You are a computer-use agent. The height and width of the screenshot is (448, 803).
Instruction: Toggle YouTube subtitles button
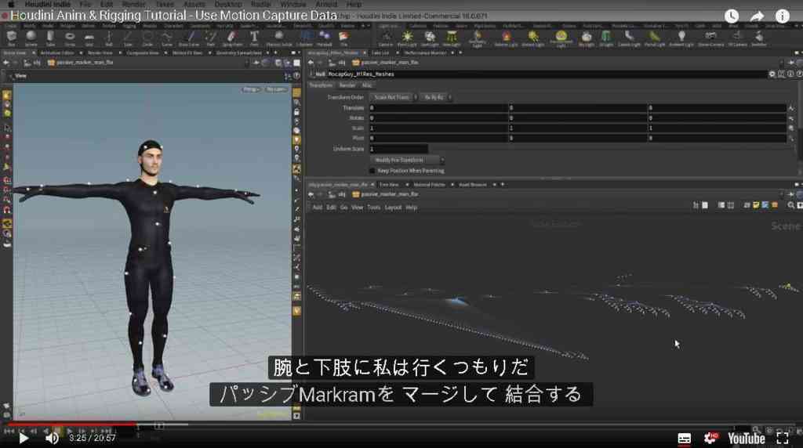[x=684, y=439]
